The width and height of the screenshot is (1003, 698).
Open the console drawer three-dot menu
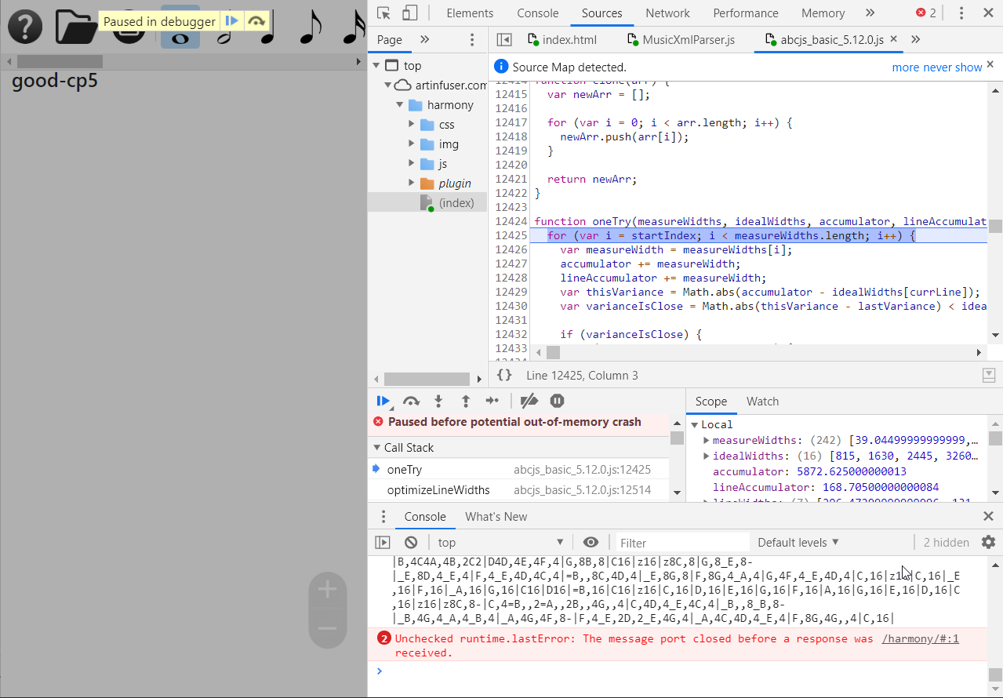click(x=383, y=517)
